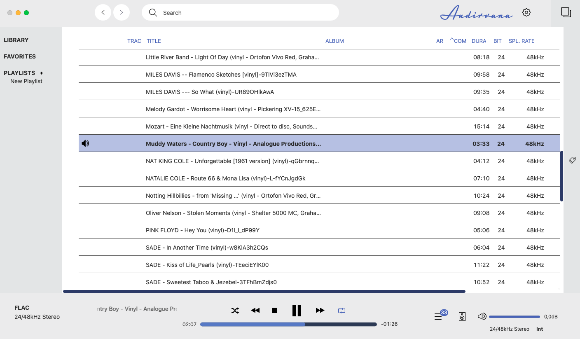The height and width of the screenshot is (339, 580).
Task: Click the vertical scrollbar thumb
Action: point(561,176)
